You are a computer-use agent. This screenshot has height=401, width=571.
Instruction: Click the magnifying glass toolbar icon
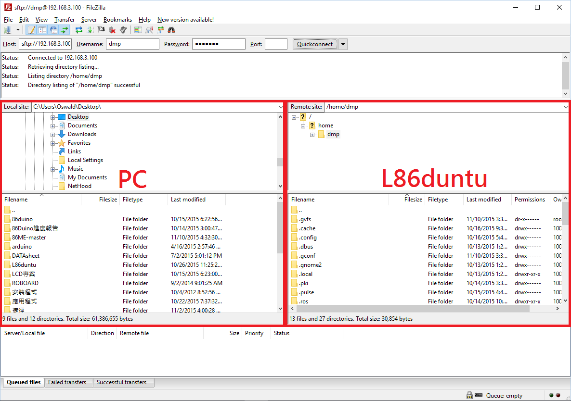coord(149,30)
